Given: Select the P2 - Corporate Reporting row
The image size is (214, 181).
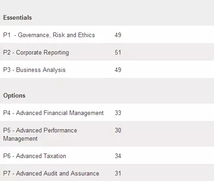Looking at the screenshot, I should pyautogui.click(x=107, y=52).
